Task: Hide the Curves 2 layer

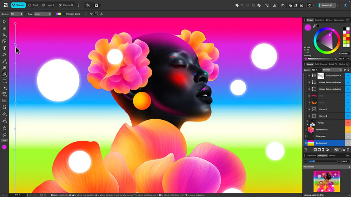Action: click(x=348, y=116)
